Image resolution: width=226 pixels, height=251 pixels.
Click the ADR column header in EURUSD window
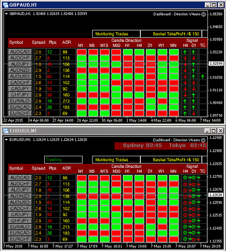(66, 168)
